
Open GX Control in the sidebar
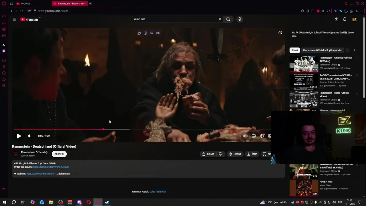(x=4, y=17)
